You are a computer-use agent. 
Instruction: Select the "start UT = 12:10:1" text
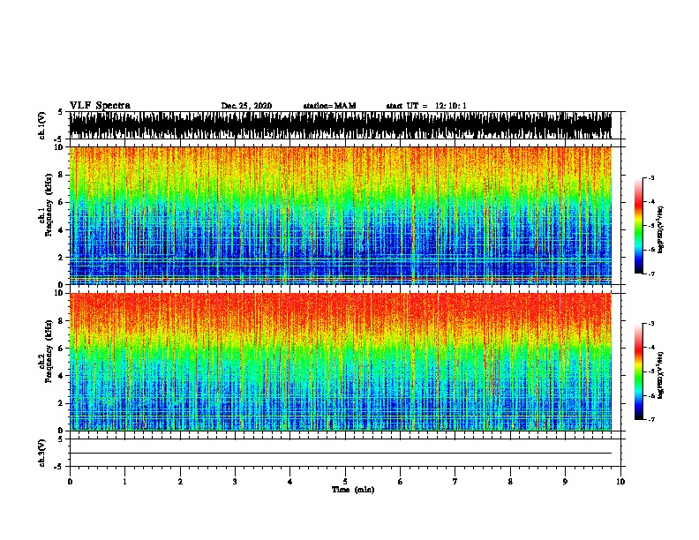coord(426,106)
